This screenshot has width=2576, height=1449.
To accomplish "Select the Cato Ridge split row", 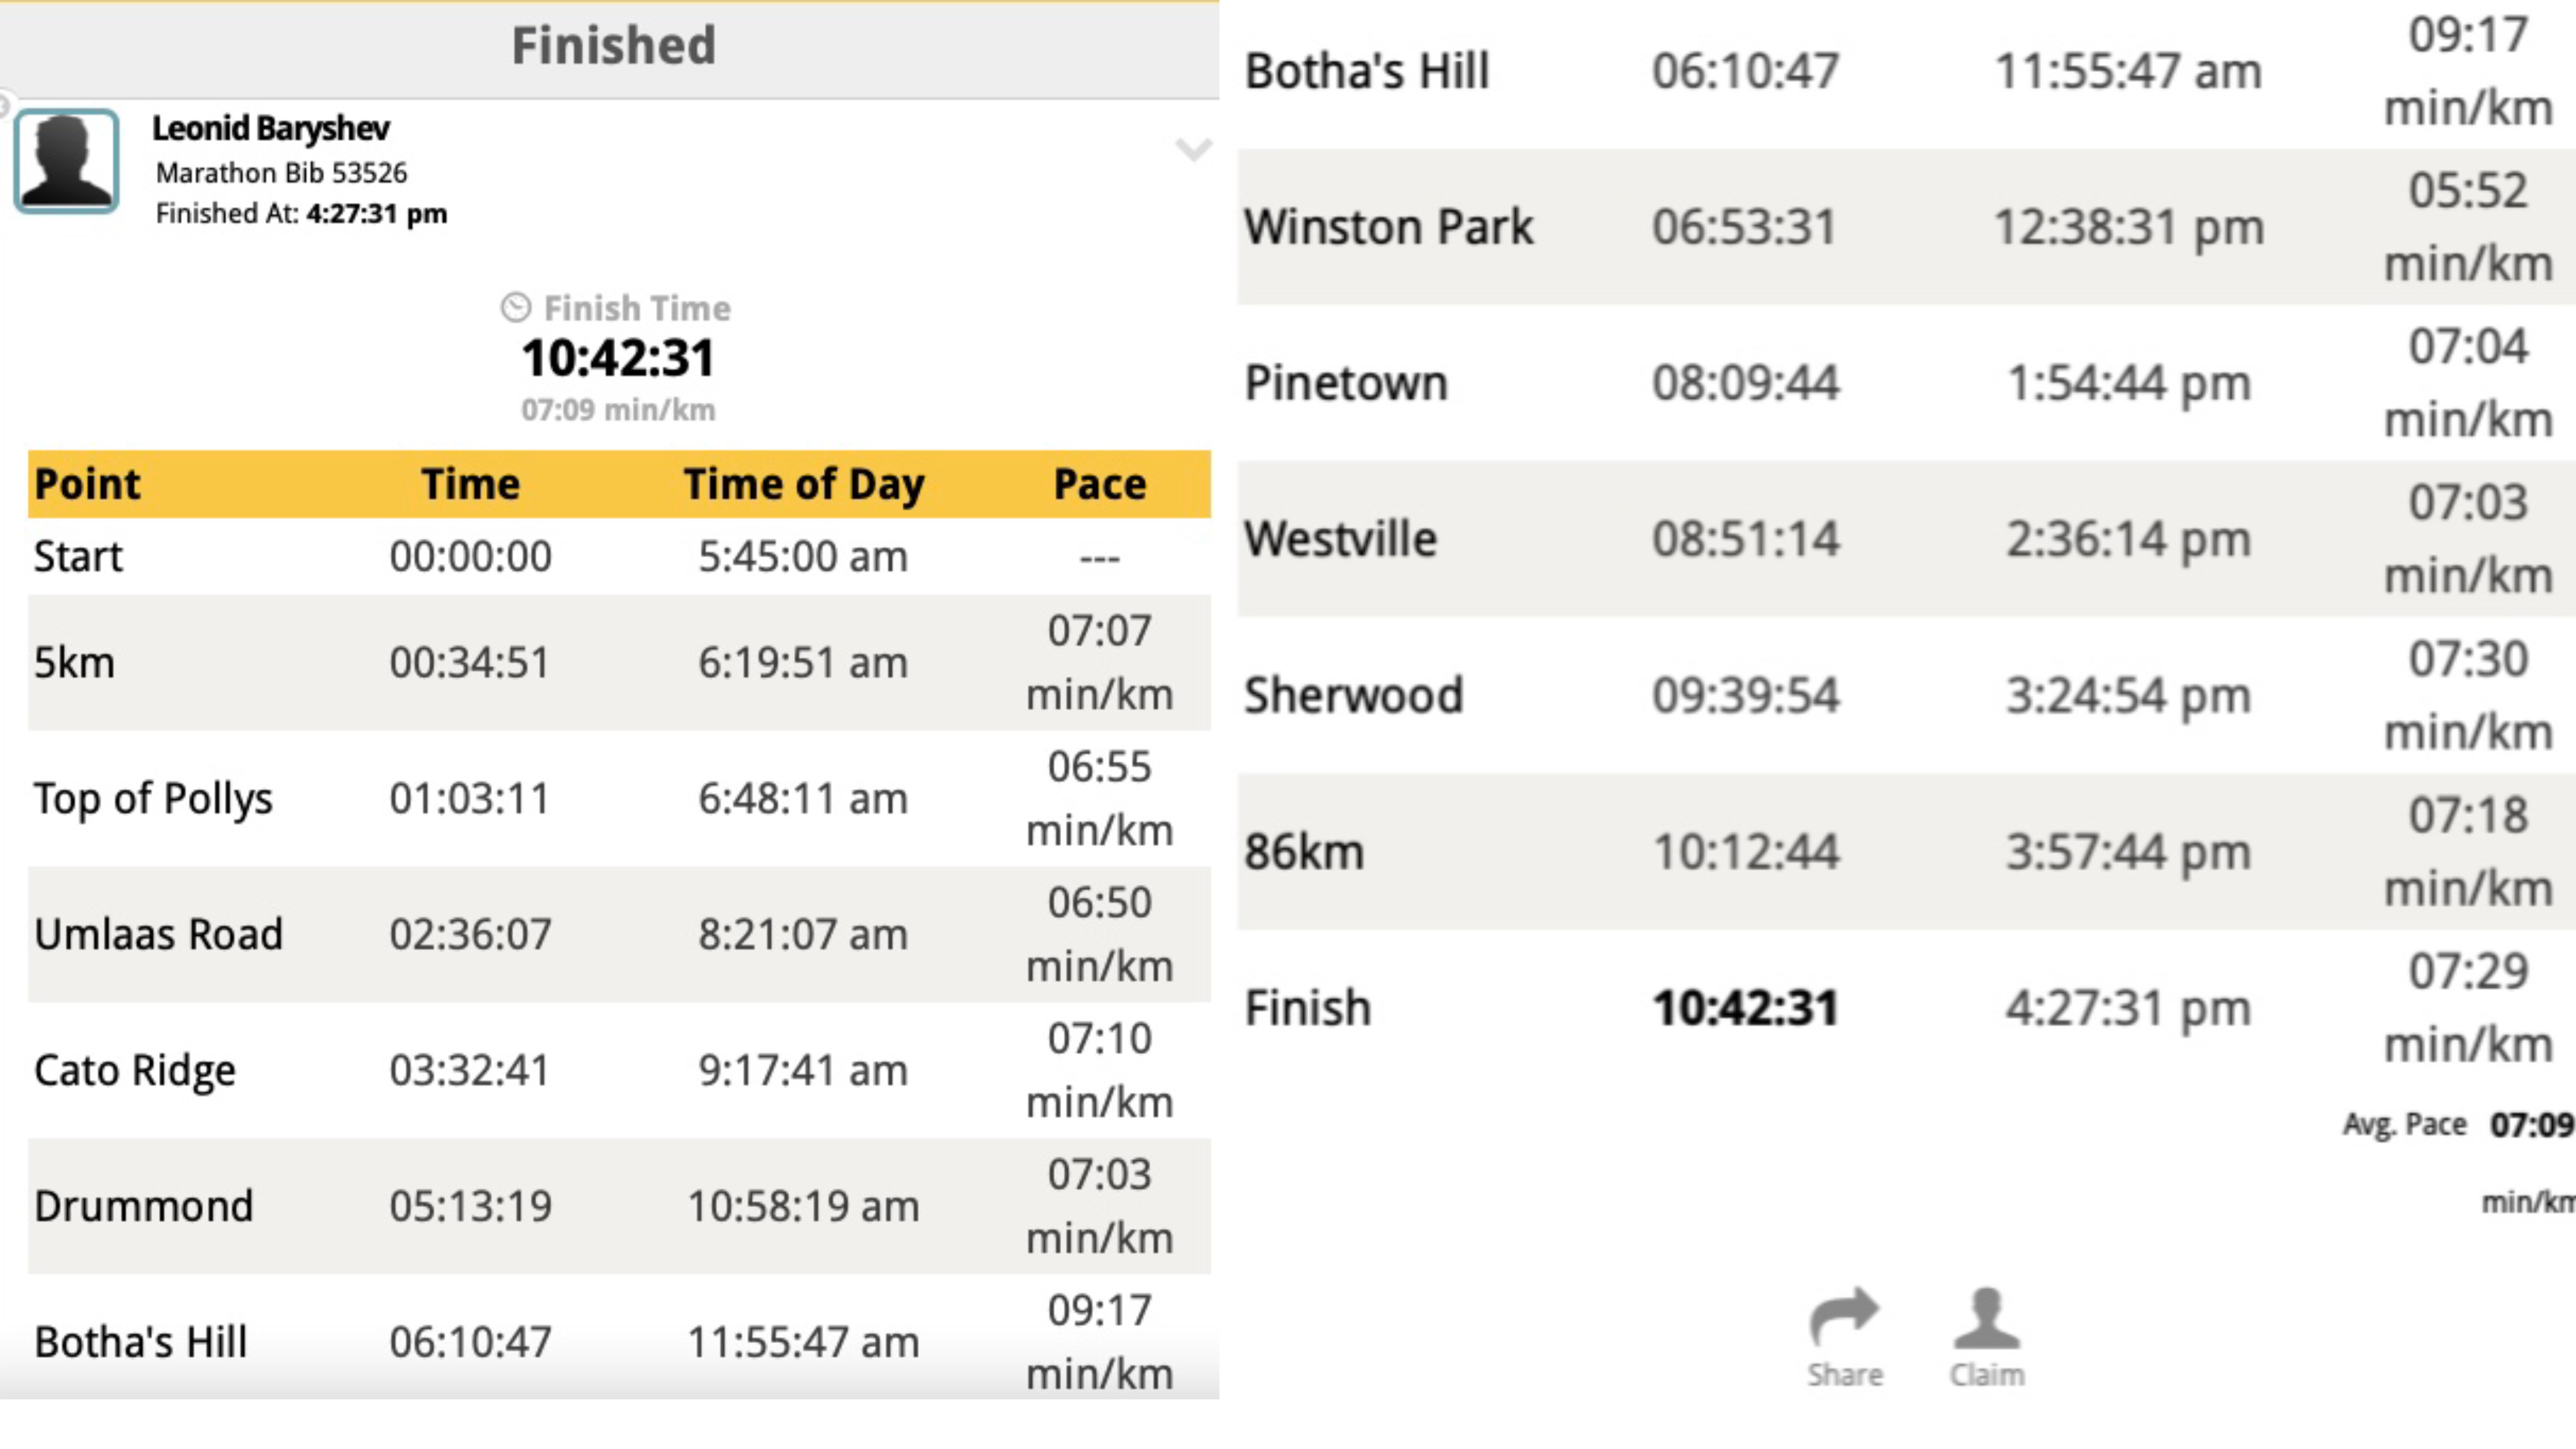I will [x=619, y=1070].
